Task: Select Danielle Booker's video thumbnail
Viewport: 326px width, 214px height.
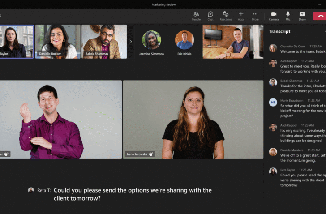Action: [58, 42]
